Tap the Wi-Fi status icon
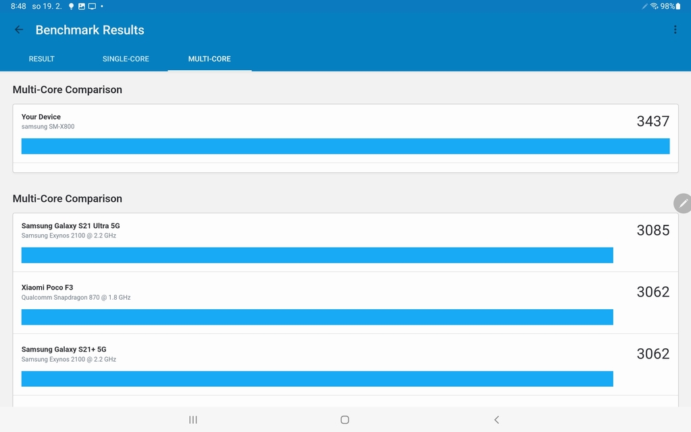Screen dimensions: 691x432 pos(654,6)
